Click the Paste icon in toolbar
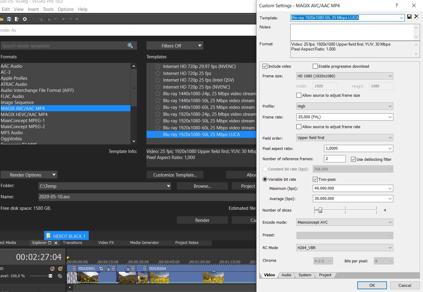This screenshot has height=292, width=423. click(x=48, y=19)
